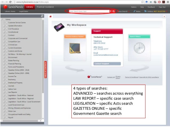Expand the Journals node

(4, 86)
